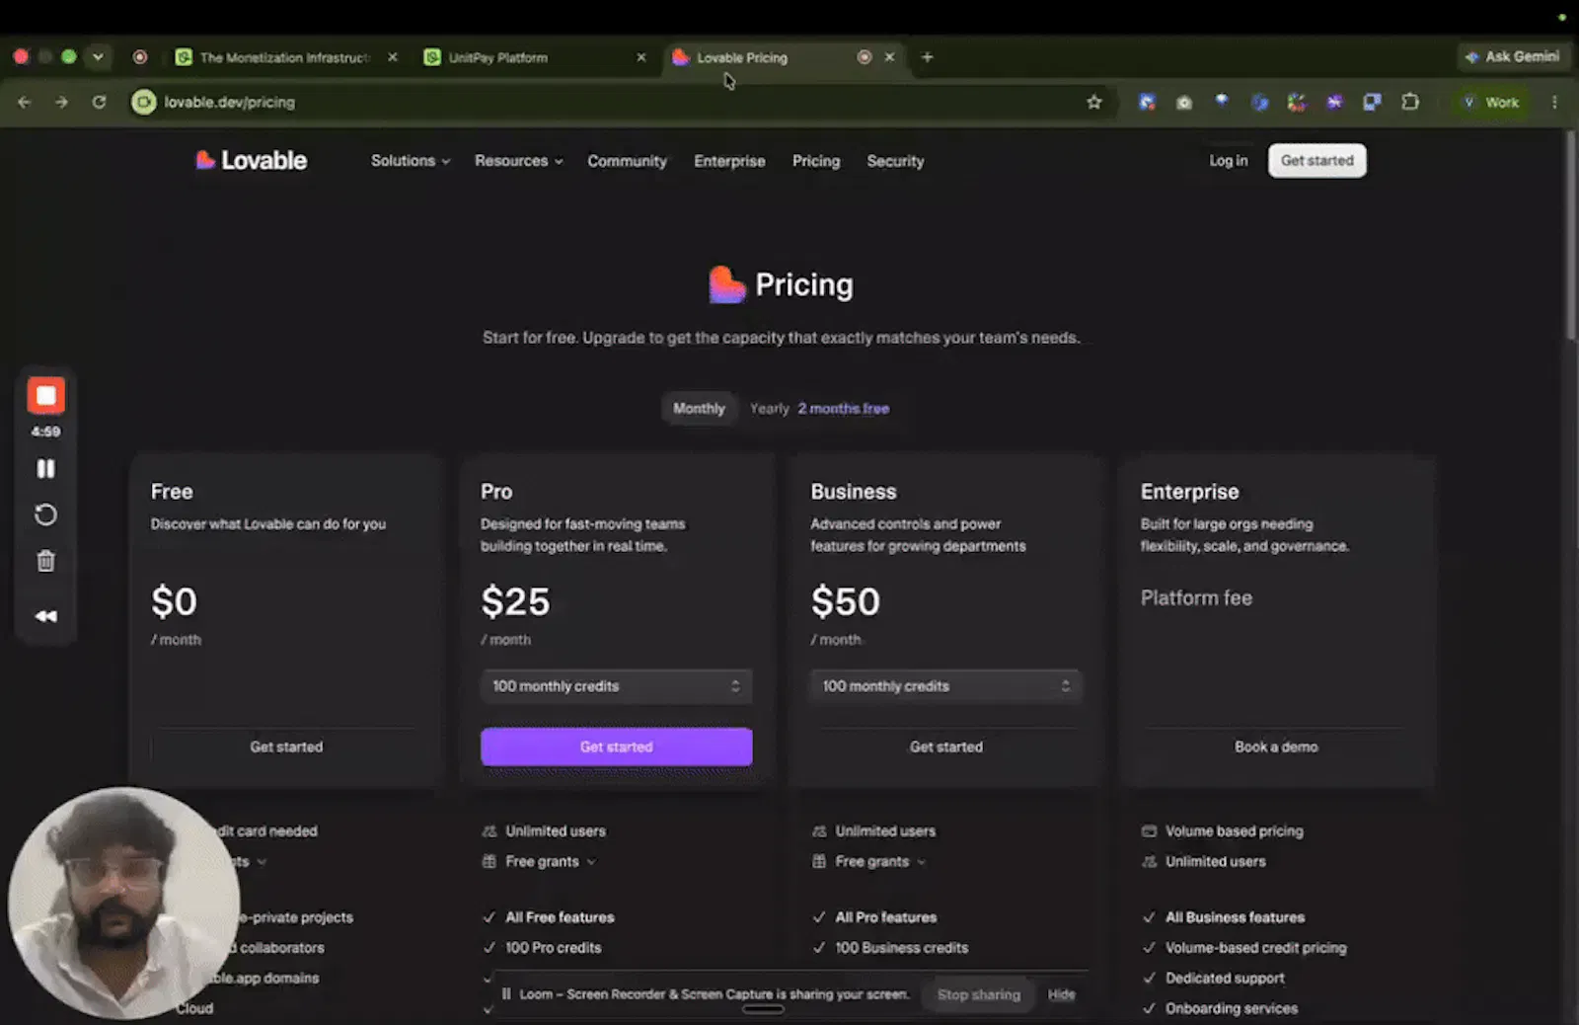Click the camera extension icon in toolbar
Viewport: 1579px width, 1025px height.
pyautogui.click(x=1184, y=103)
